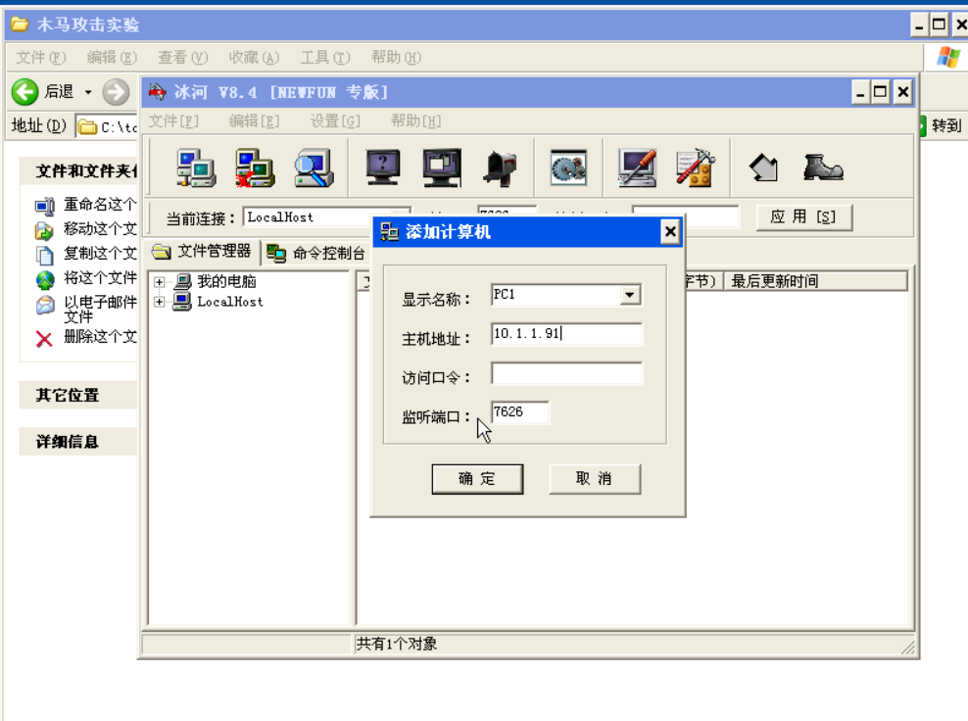The height and width of the screenshot is (721, 968).
Task: Open the 文件[F] menu in Glacier
Action: tap(173, 121)
